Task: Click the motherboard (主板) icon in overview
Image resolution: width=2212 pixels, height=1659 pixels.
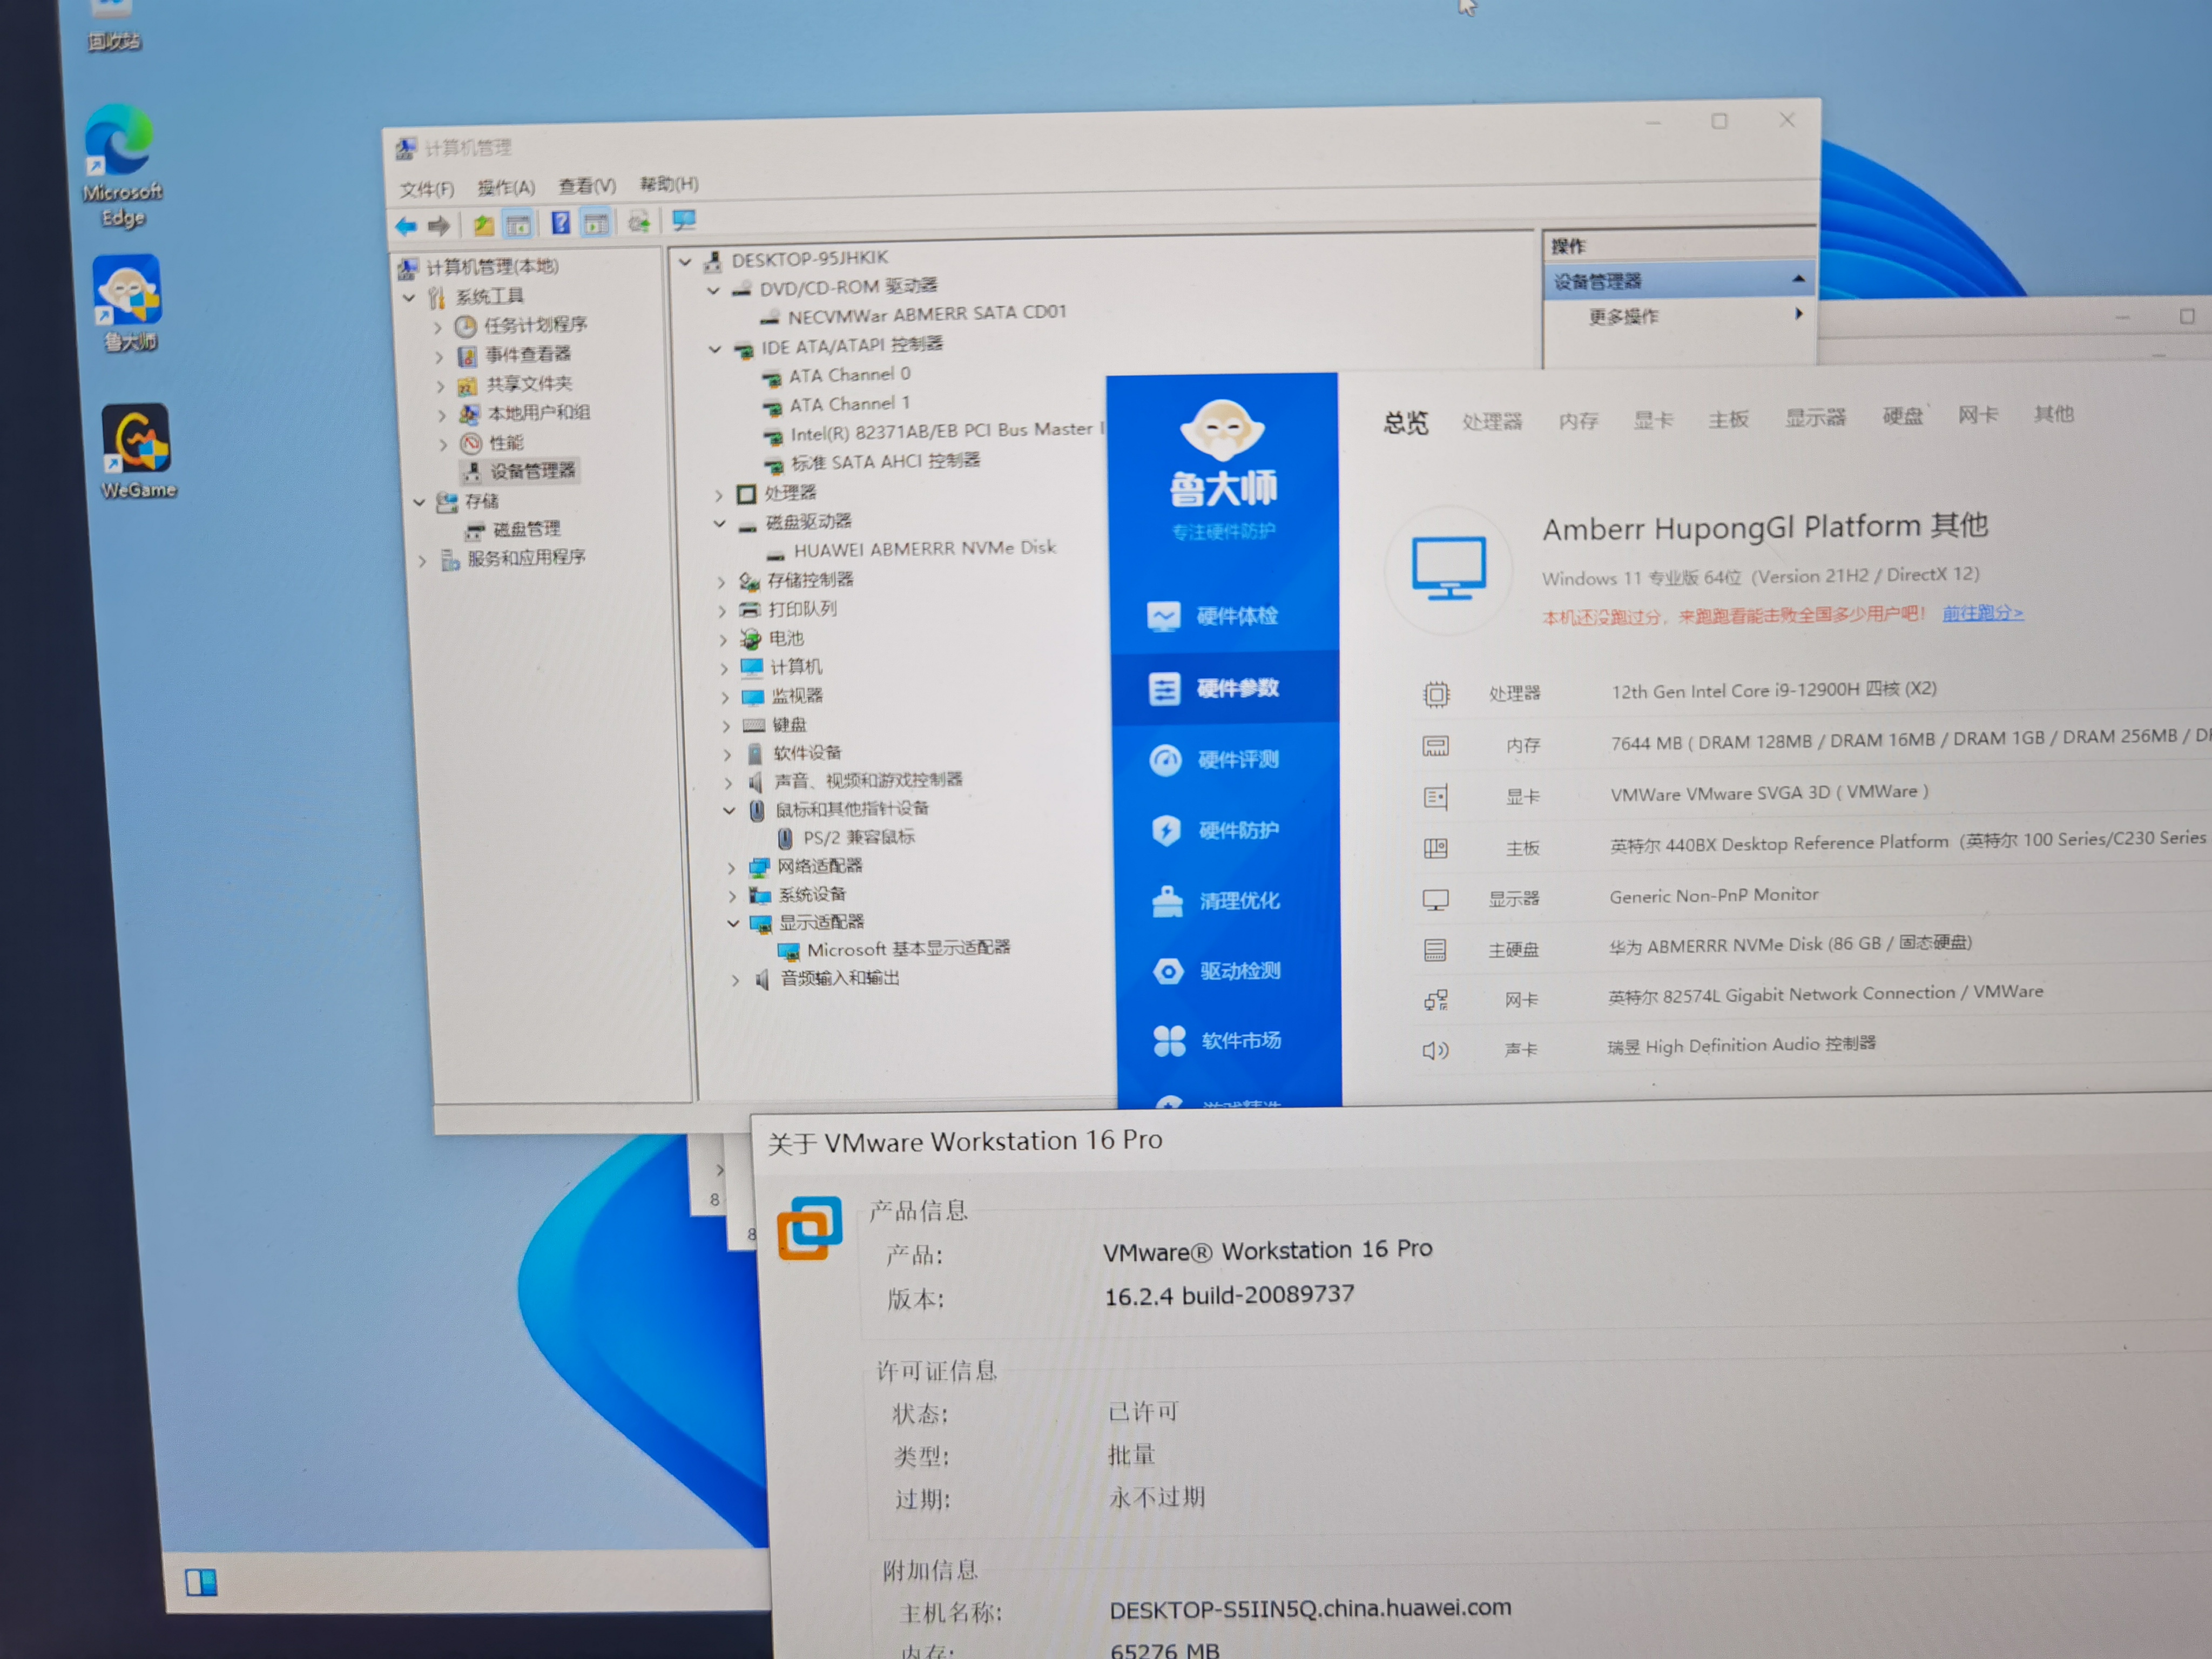Action: click(1436, 848)
